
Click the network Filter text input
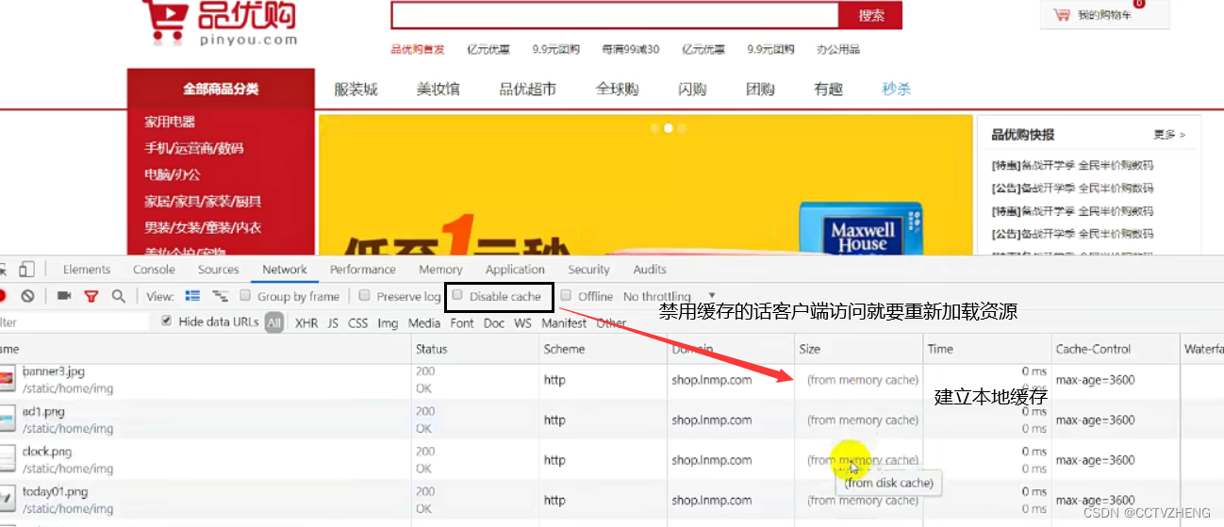point(74,322)
